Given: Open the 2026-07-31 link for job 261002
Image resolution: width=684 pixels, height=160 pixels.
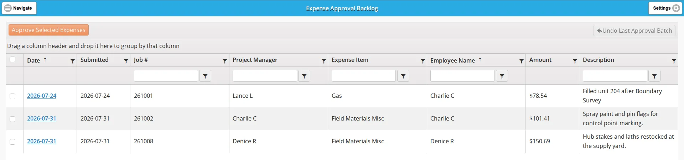Looking at the screenshot, I should point(42,118).
